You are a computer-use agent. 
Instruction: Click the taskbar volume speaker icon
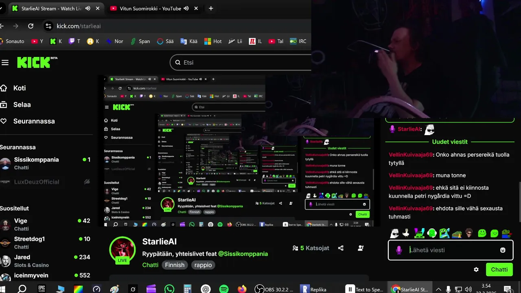[468, 289]
